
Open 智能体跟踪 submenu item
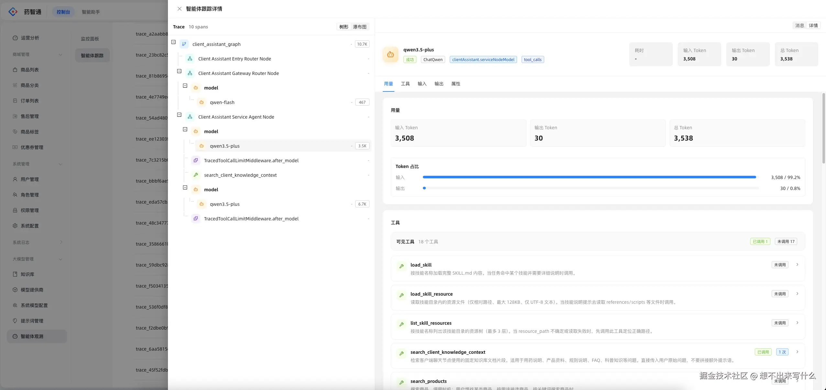point(92,56)
